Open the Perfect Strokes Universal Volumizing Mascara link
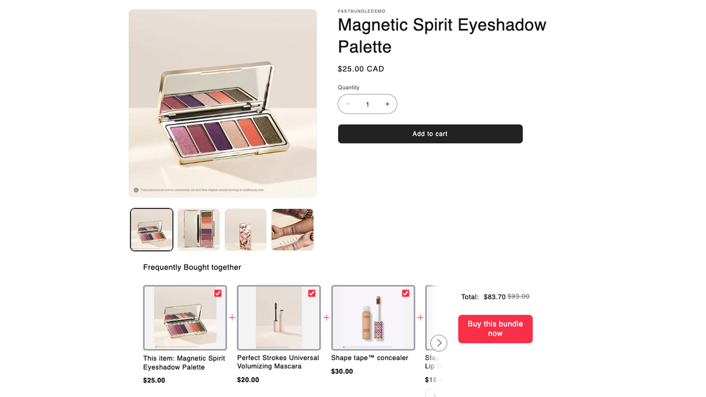Screen dimensions: 706x397 click(278, 362)
